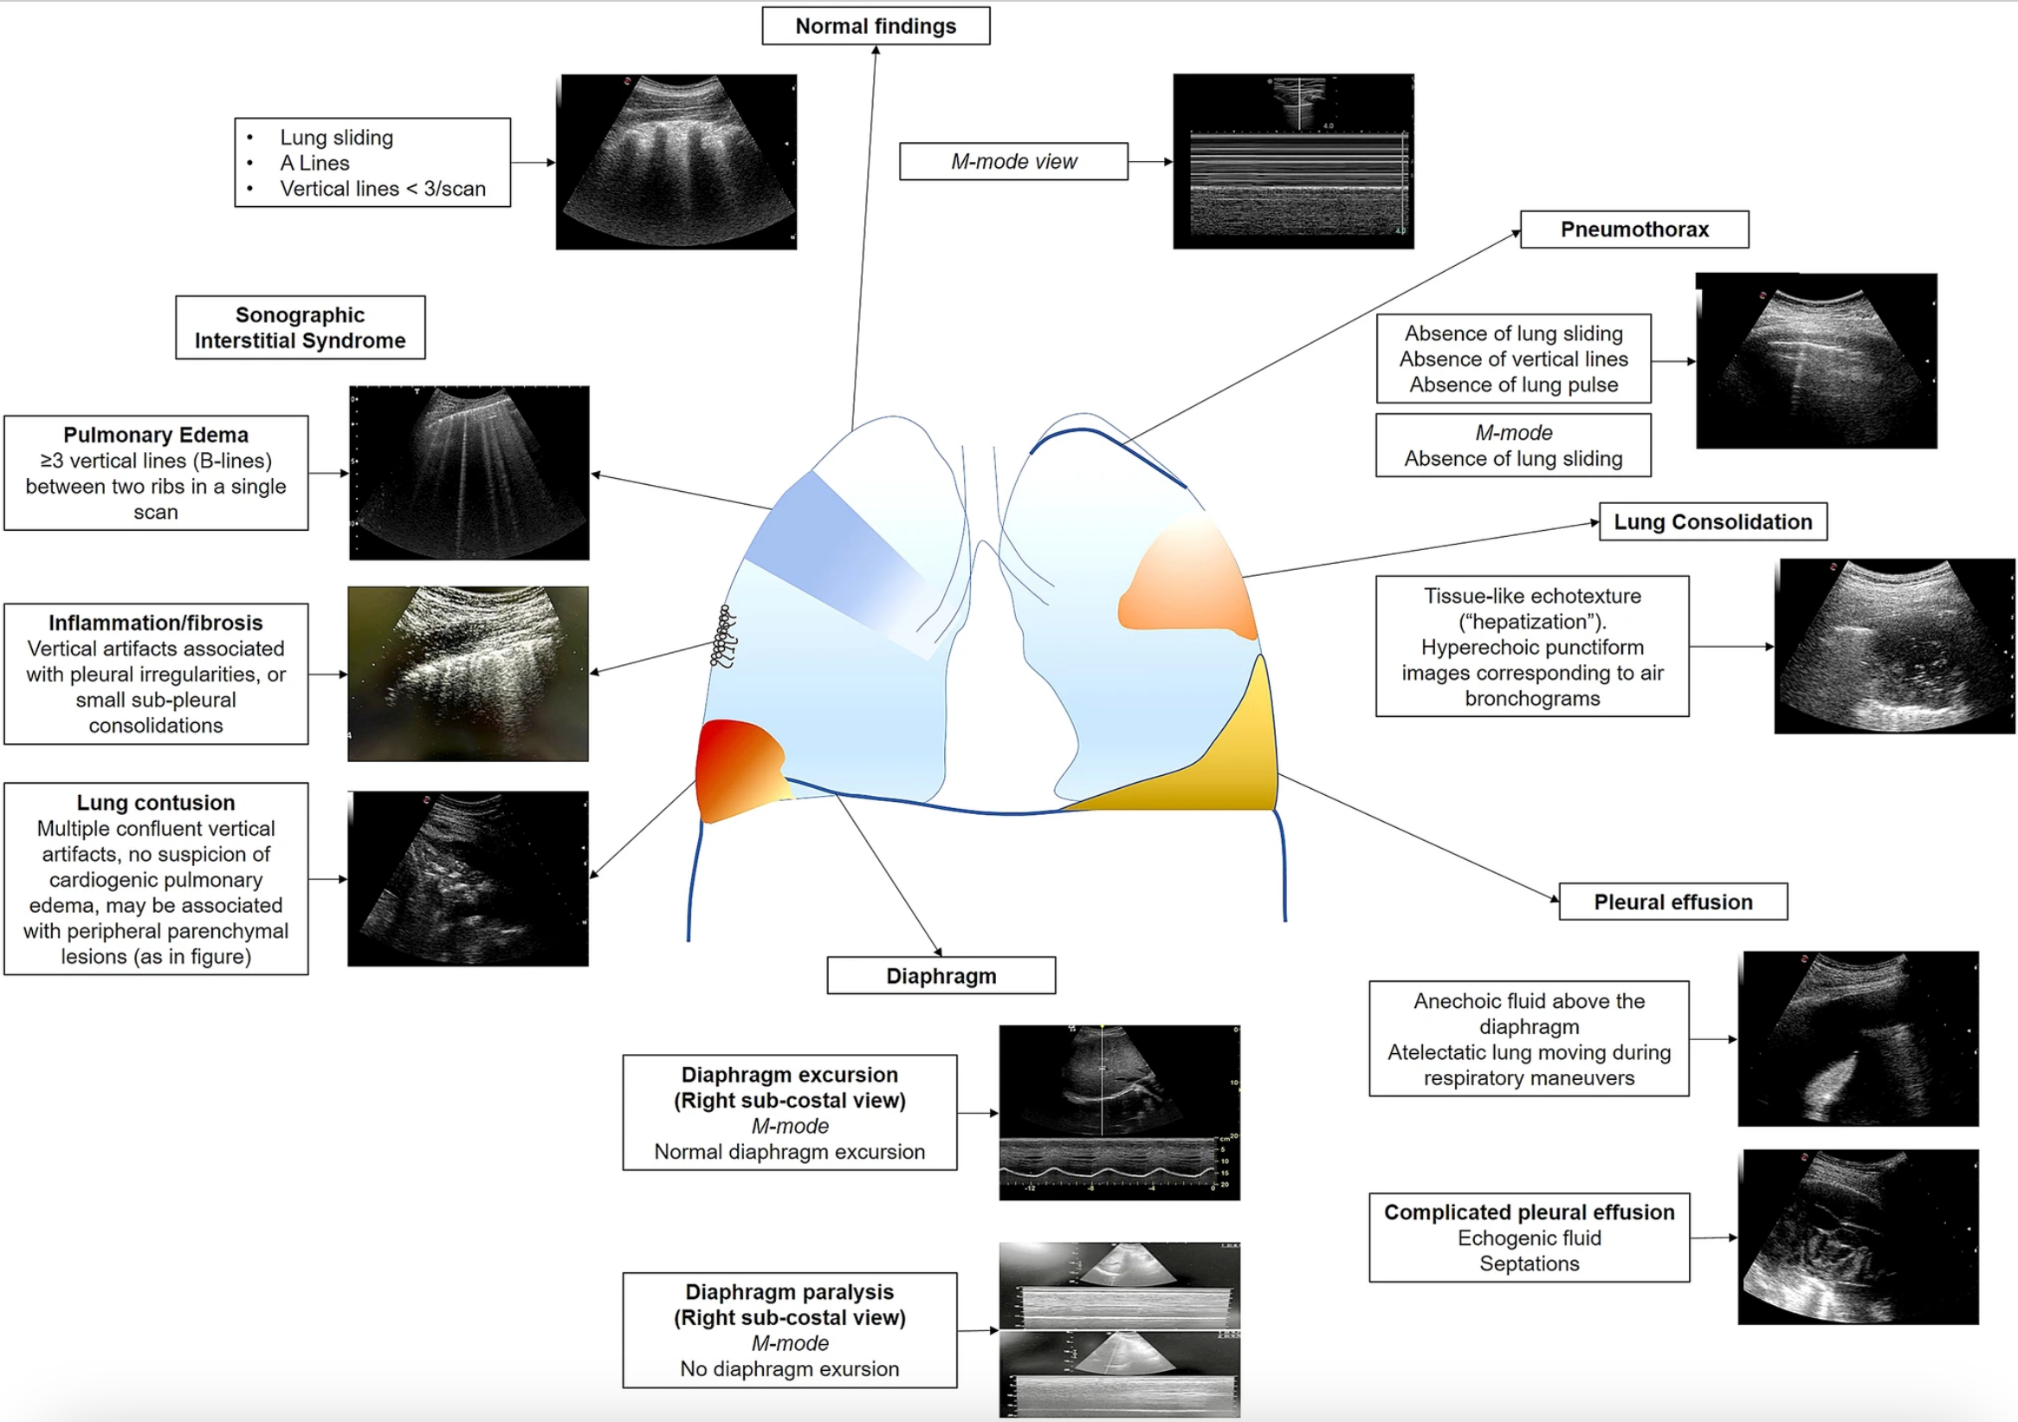Select the Pneumothorax heading box
2018x1422 pixels.
(x=1633, y=229)
